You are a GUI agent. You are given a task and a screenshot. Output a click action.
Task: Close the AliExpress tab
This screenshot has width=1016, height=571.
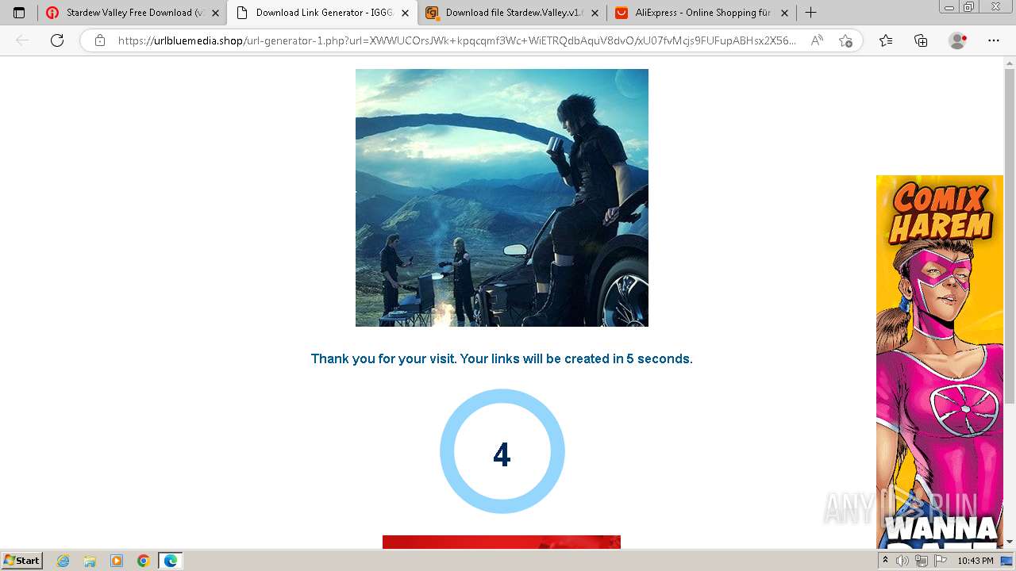[x=784, y=13]
